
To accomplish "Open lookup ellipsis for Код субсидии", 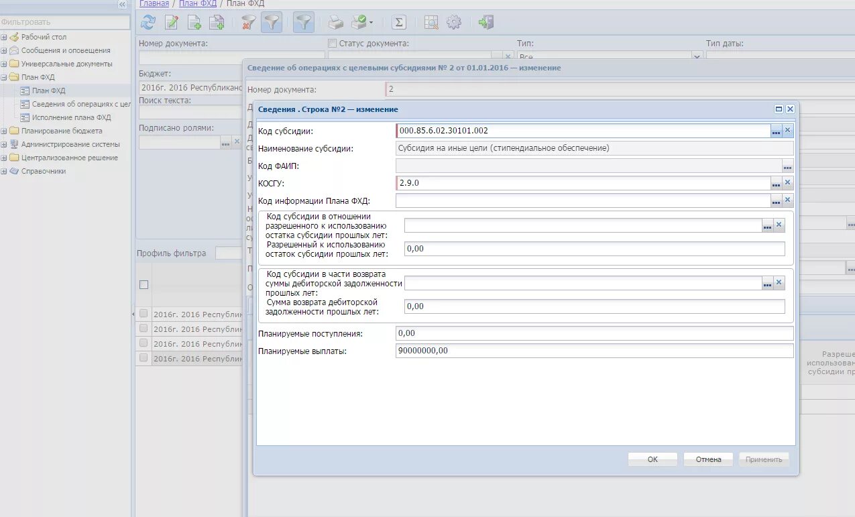I will tap(776, 131).
